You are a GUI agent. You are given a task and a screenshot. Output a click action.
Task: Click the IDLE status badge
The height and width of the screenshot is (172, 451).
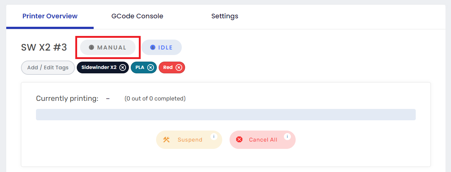[x=162, y=48]
